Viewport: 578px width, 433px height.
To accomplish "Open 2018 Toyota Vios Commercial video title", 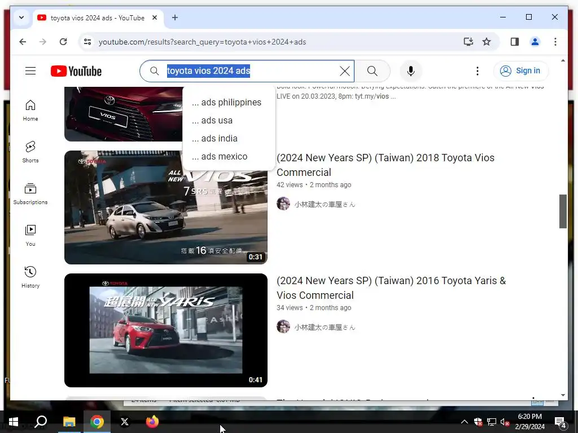I will (386, 165).
